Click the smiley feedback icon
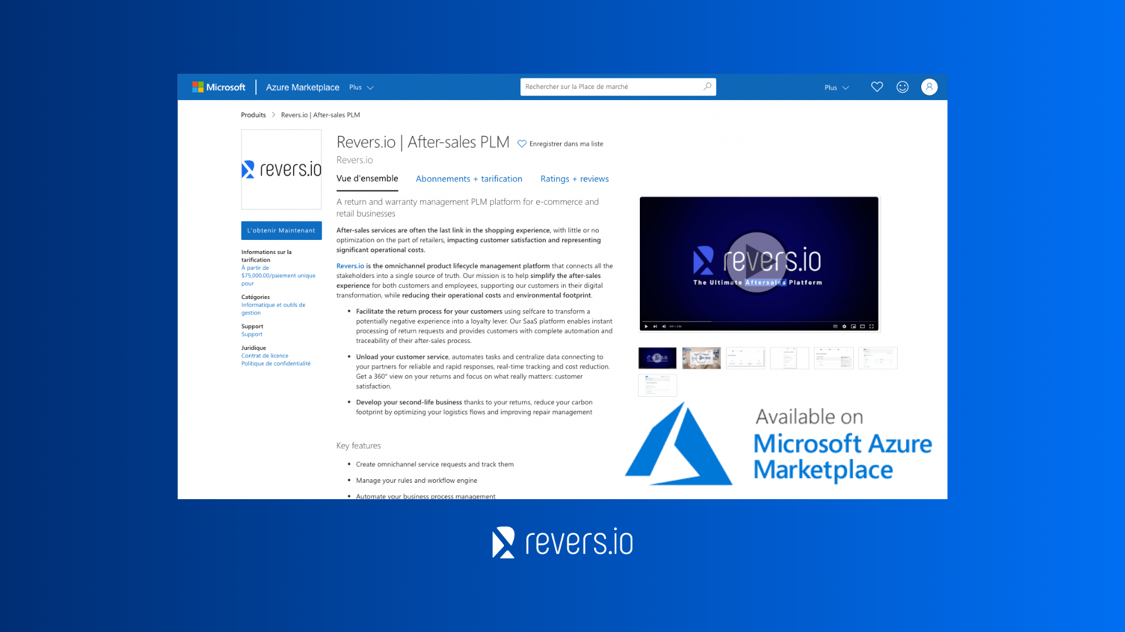The width and height of the screenshot is (1125, 632). point(902,87)
